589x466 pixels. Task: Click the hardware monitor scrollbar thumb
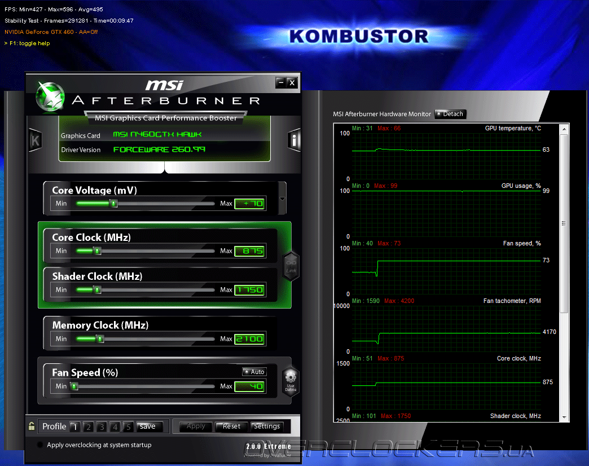(564, 223)
